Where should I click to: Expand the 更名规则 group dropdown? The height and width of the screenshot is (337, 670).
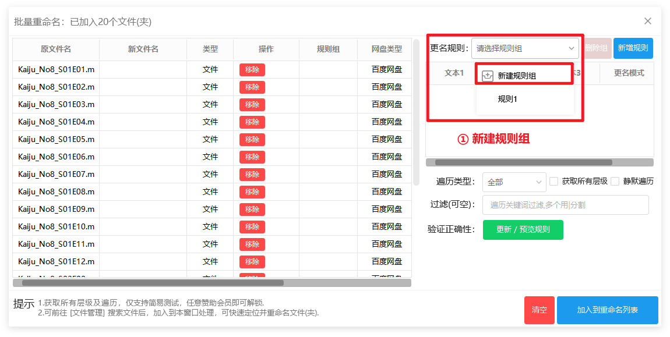tap(525, 48)
